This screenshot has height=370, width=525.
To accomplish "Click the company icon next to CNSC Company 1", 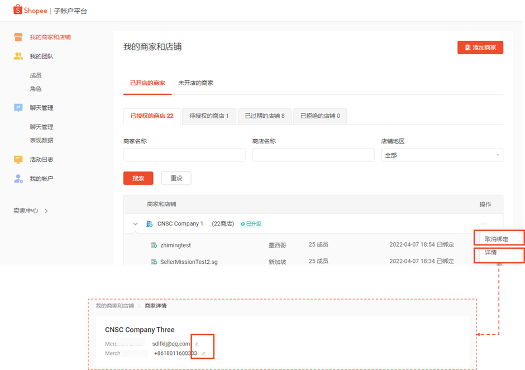I will [149, 223].
